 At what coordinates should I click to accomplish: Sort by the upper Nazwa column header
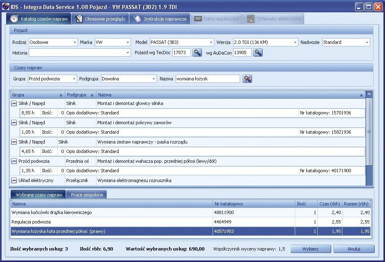pos(231,95)
